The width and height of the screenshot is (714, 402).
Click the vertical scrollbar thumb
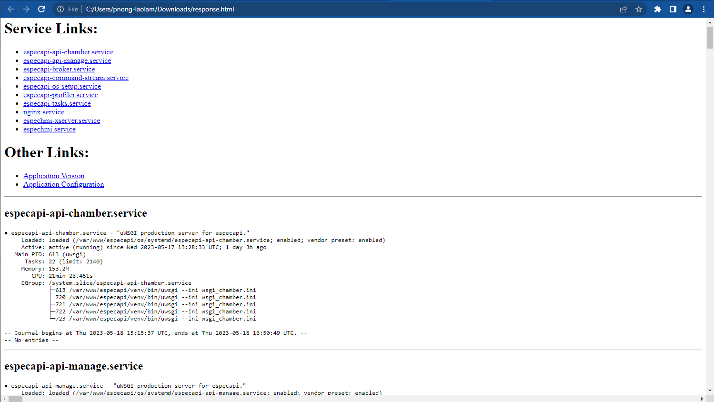tap(710, 37)
